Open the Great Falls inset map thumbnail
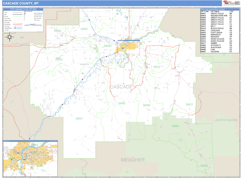 30,159
